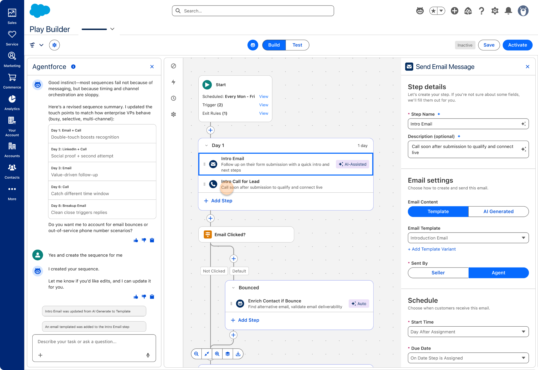
Task: Set Sent By to Agent
Action: click(x=498, y=273)
